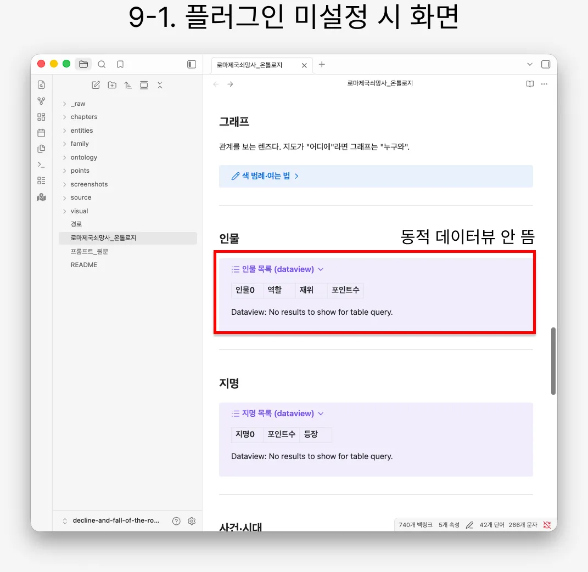Image resolution: width=588 pixels, height=572 pixels.
Task: Toggle editing mode pencil in status bar
Action: [469, 525]
